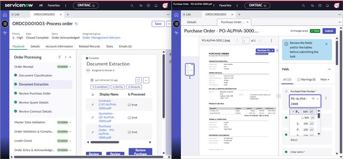Edit the Contract - CNT-ALPHA-3000.pdf row pencil

[x=93, y=105]
